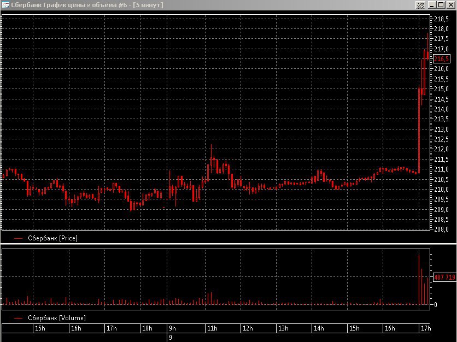Click the 213,0 price axis label
The width and height of the screenshot is (457, 342).
(x=441, y=129)
